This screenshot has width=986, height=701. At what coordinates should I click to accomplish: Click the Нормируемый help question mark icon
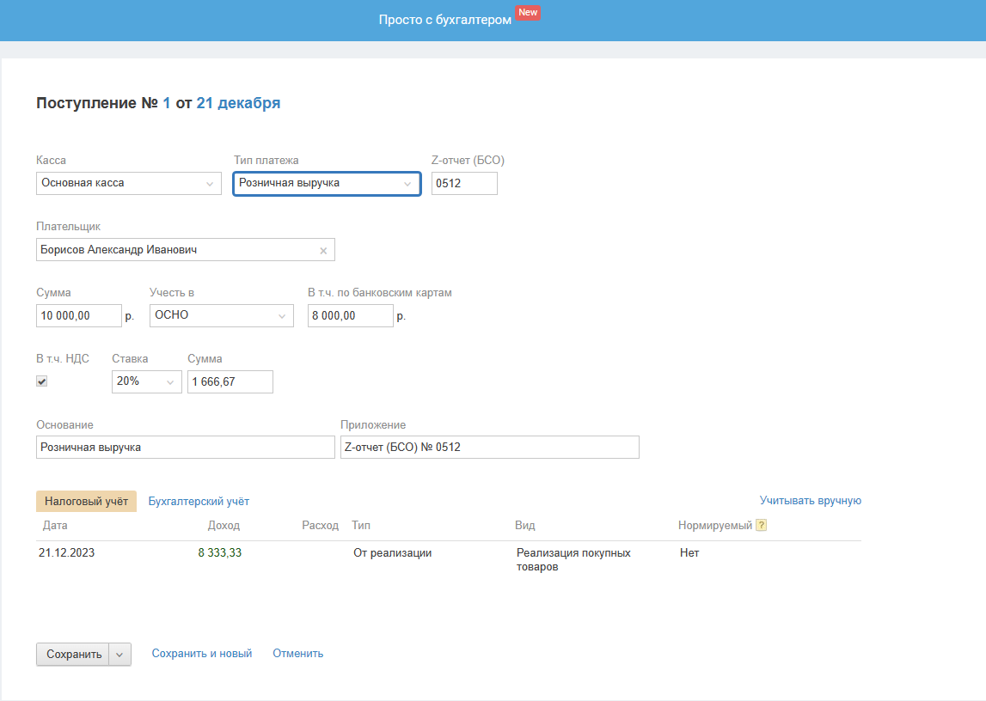click(x=761, y=526)
